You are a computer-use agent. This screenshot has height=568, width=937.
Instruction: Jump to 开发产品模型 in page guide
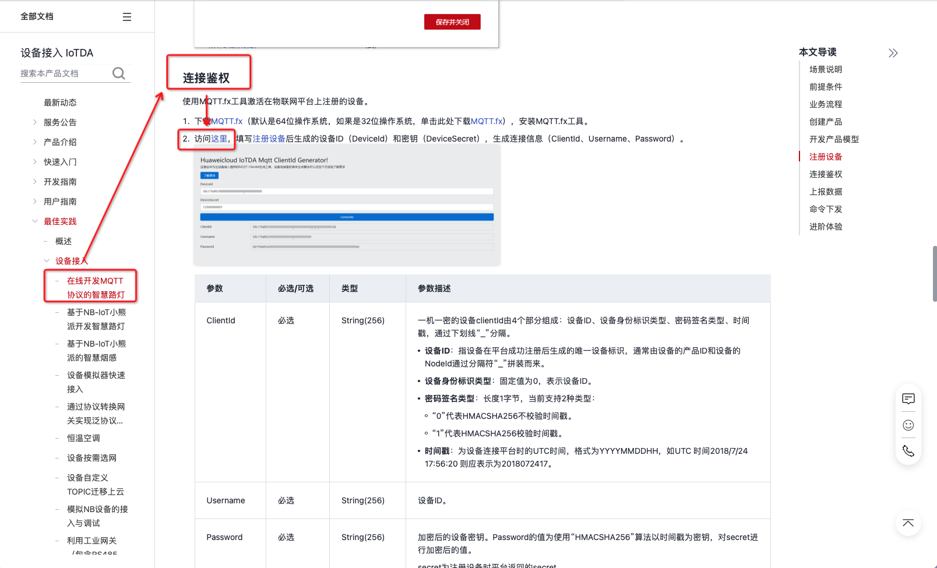[x=834, y=139]
